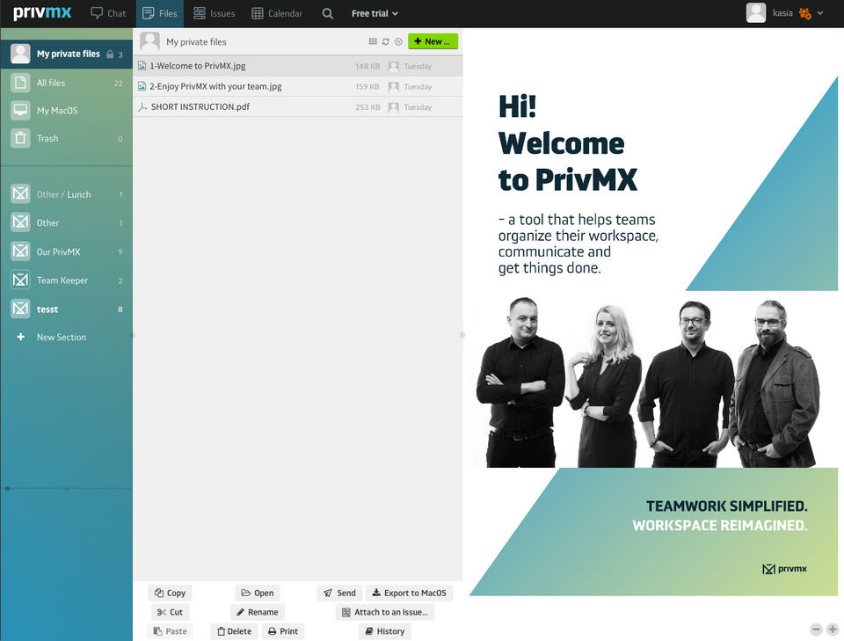844x641 pixels.
Task: Click the search magnifier icon
Action: point(327,13)
